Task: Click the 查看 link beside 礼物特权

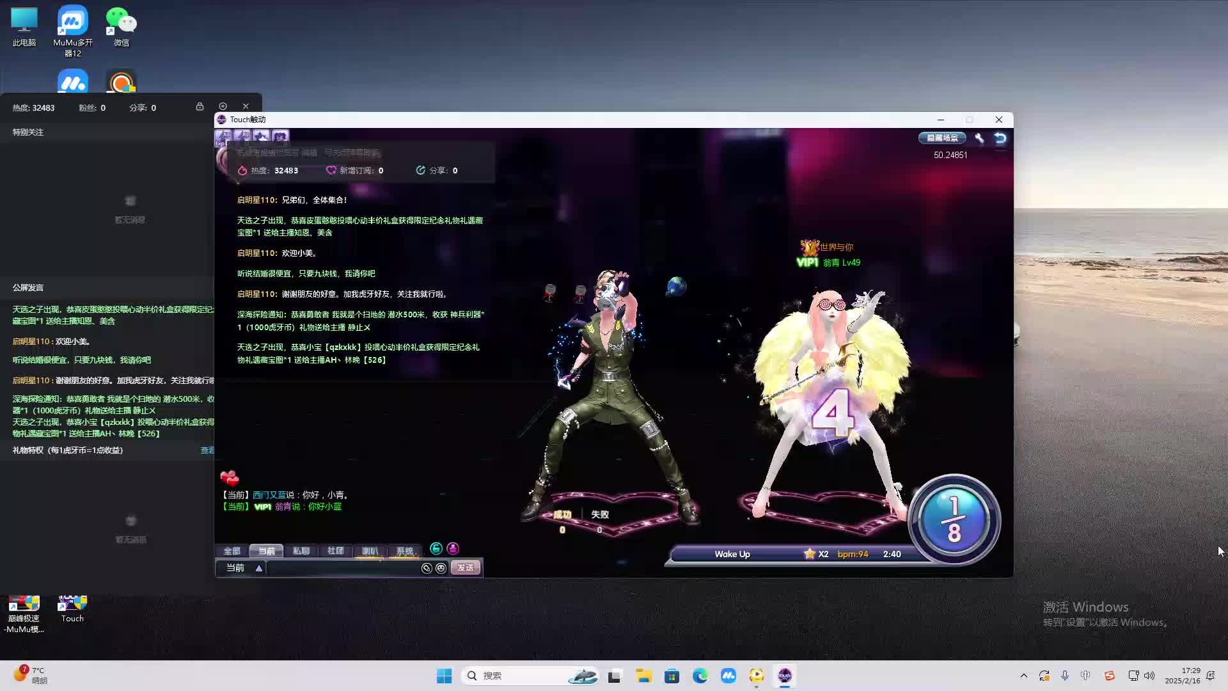Action: coord(207,450)
